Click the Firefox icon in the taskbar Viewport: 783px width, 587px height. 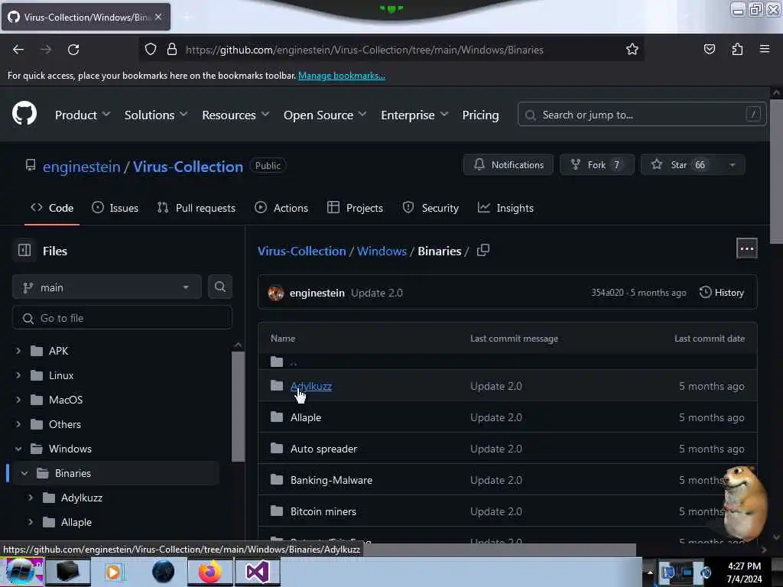[210, 572]
